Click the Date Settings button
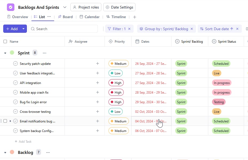248x160 pixels. 119,7
